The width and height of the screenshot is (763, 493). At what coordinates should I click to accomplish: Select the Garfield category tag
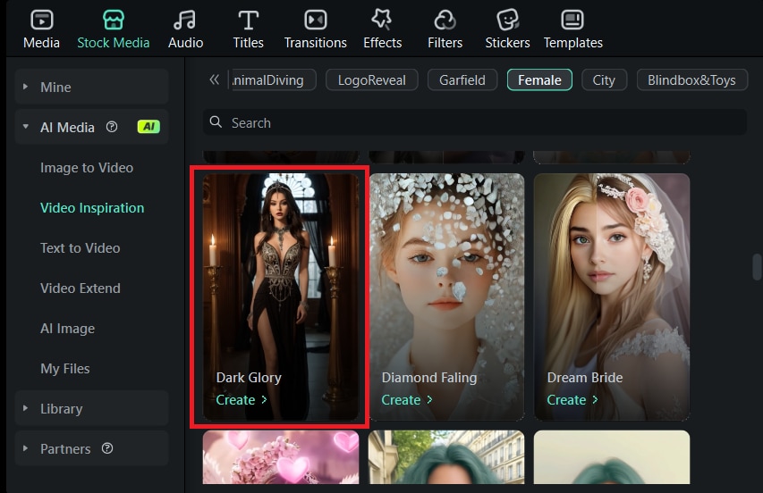pyautogui.click(x=462, y=79)
